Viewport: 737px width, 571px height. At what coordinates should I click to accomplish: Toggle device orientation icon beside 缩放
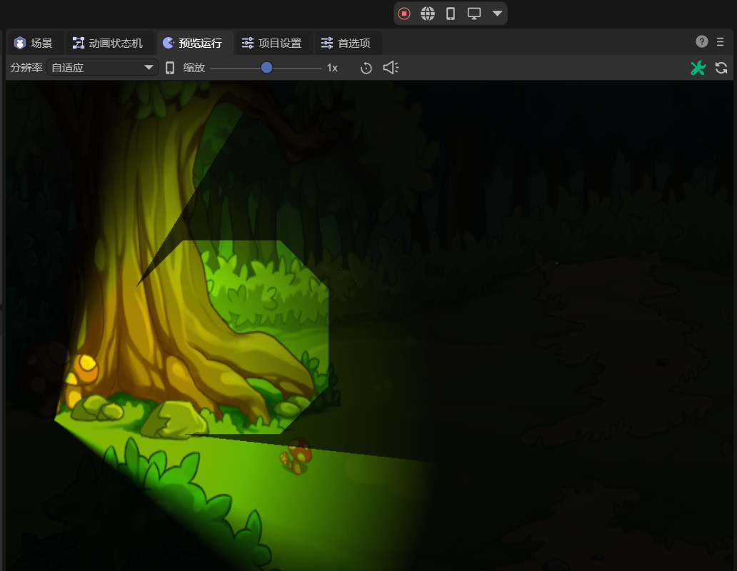coord(170,68)
